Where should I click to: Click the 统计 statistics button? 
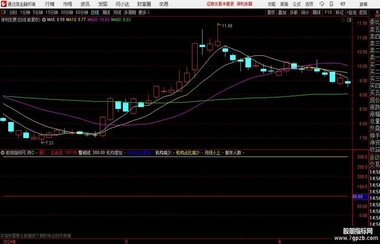coord(305,12)
